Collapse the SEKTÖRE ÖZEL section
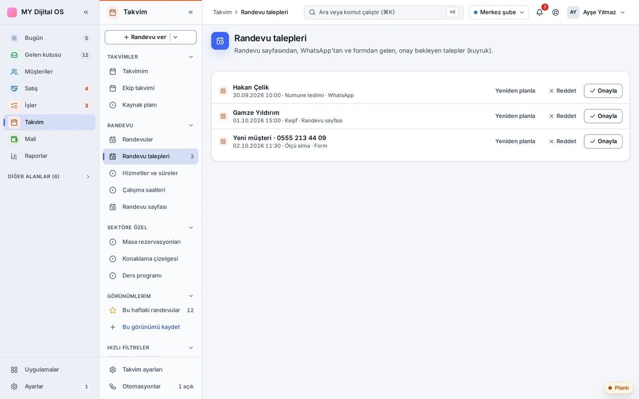This screenshot has width=639, height=399. click(x=191, y=228)
